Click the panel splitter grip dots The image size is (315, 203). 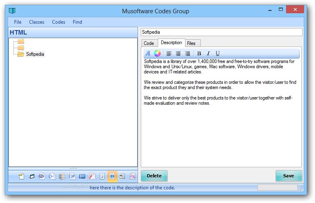pyautogui.click(x=73, y=168)
